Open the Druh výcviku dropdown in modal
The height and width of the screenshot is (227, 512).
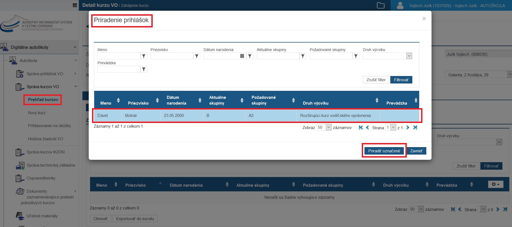pyautogui.click(x=409, y=56)
